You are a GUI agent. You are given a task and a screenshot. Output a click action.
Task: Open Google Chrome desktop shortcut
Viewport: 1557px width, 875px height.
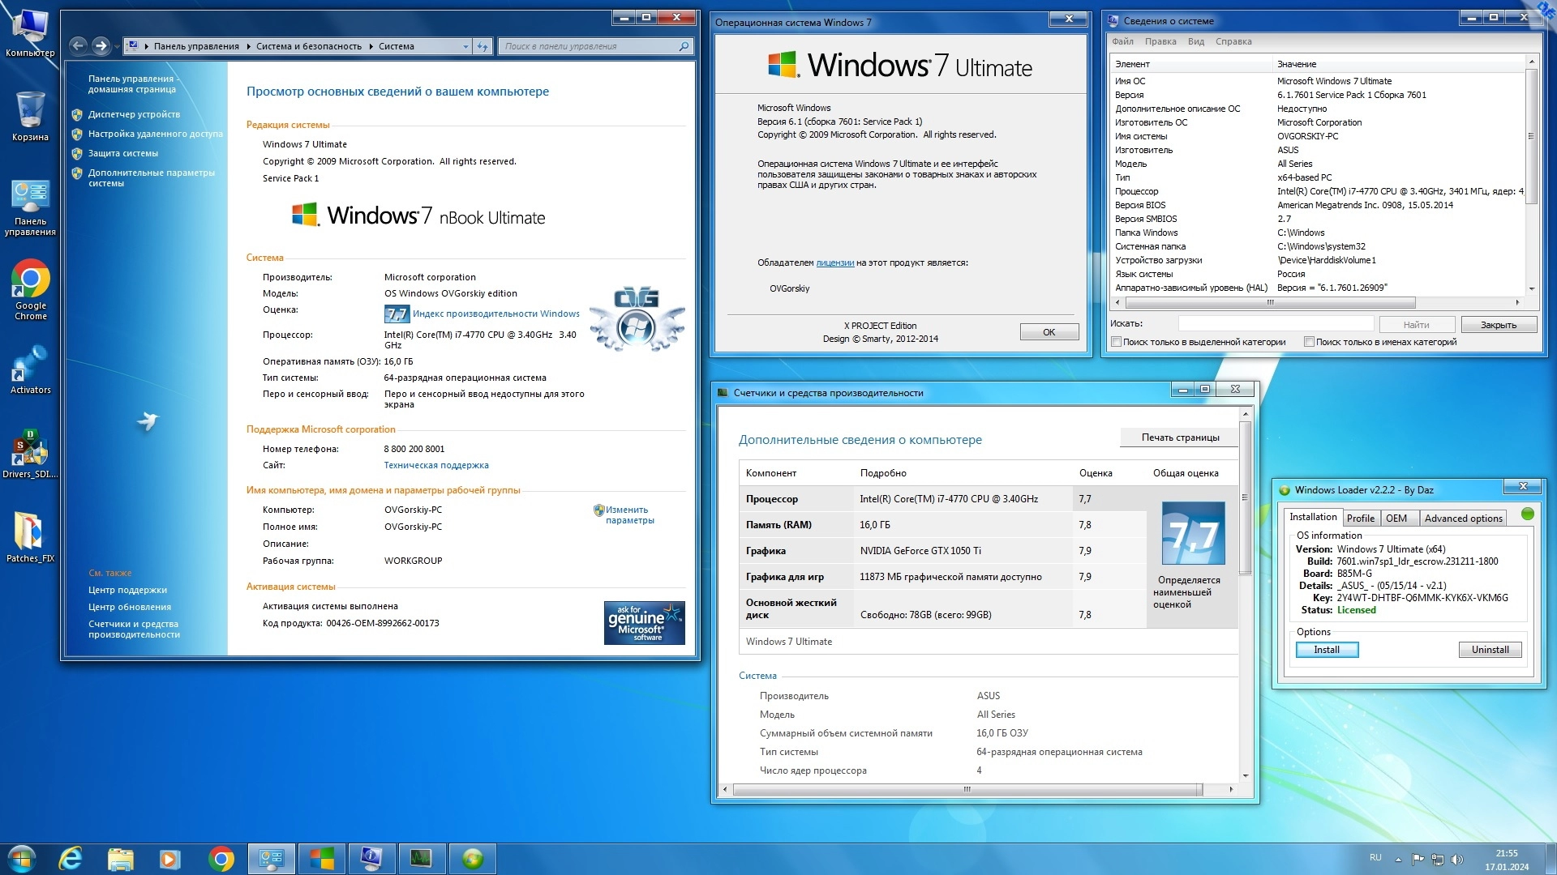coord(30,281)
